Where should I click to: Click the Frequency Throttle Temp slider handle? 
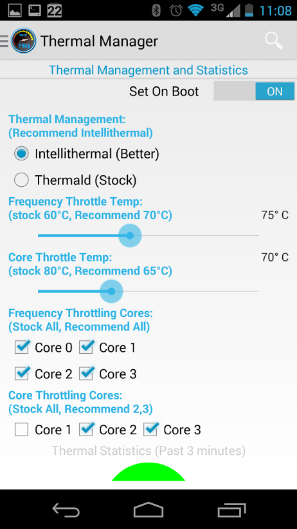tap(130, 235)
